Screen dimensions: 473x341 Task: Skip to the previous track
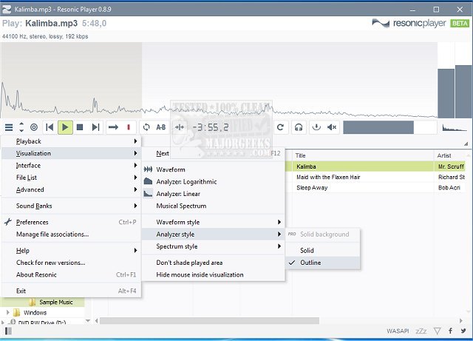pos(50,127)
